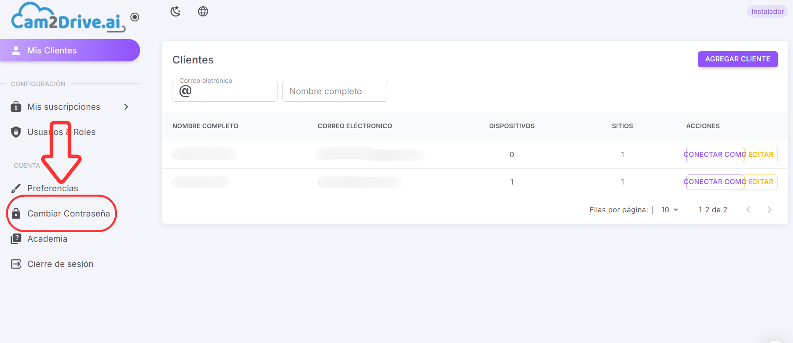
Task: Click the Preferencias brush icon
Action: 16,188
